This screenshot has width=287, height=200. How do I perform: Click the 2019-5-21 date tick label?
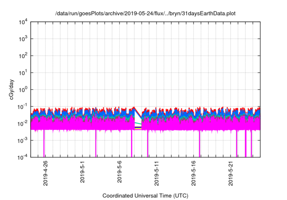[x=230, y=173]
